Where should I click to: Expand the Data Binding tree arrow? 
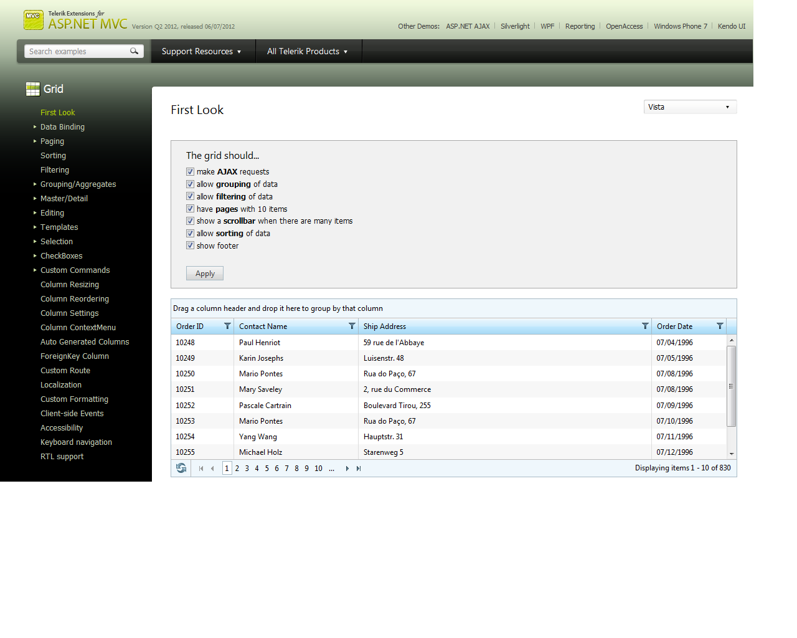click(x=35, y=126)
